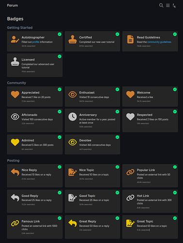Image resolution: width=183 pixels, height=243 pixels.
Task: Click the Enthusiast eye icon
Action: [72, 94]
